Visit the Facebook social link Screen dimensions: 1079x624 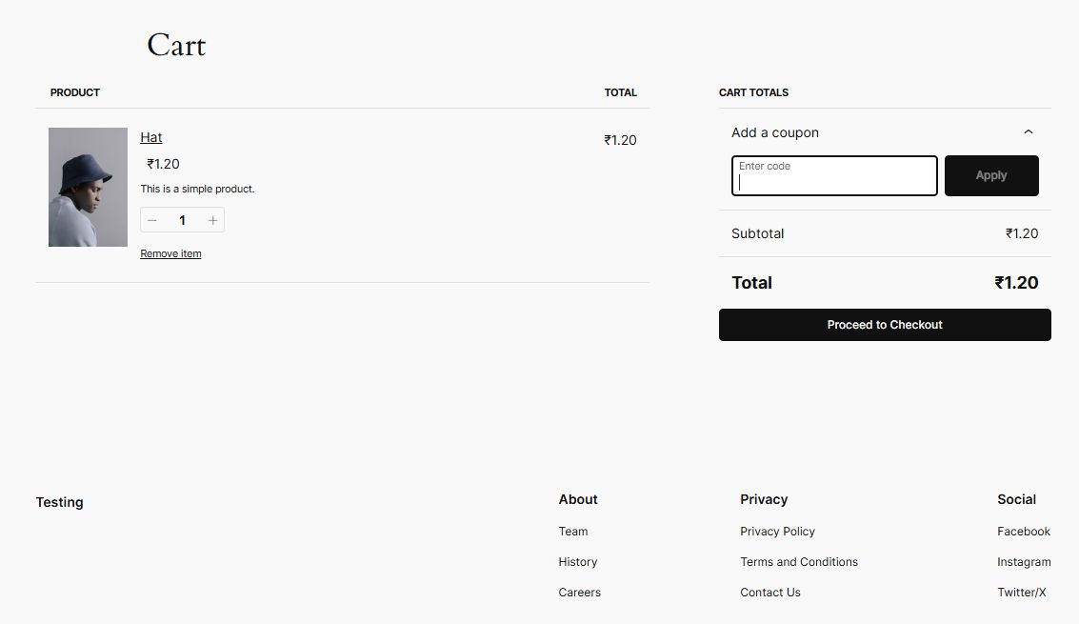coord(1024,532)
